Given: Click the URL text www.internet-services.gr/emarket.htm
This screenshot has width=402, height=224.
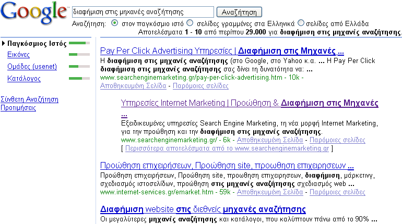Looking at the screenshot, I should click(x=157, y=192).
